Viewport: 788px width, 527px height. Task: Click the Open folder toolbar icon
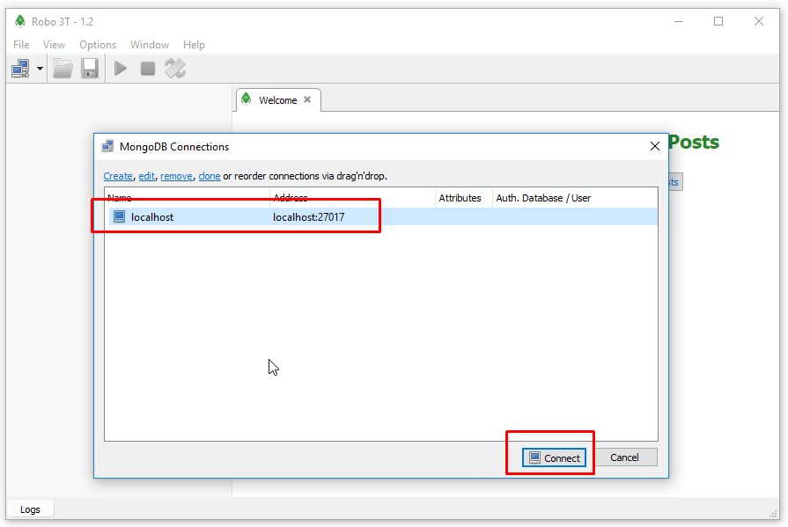tap(63, 69)
